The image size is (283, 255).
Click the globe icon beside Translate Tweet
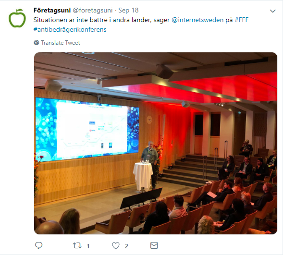point(37,43)
